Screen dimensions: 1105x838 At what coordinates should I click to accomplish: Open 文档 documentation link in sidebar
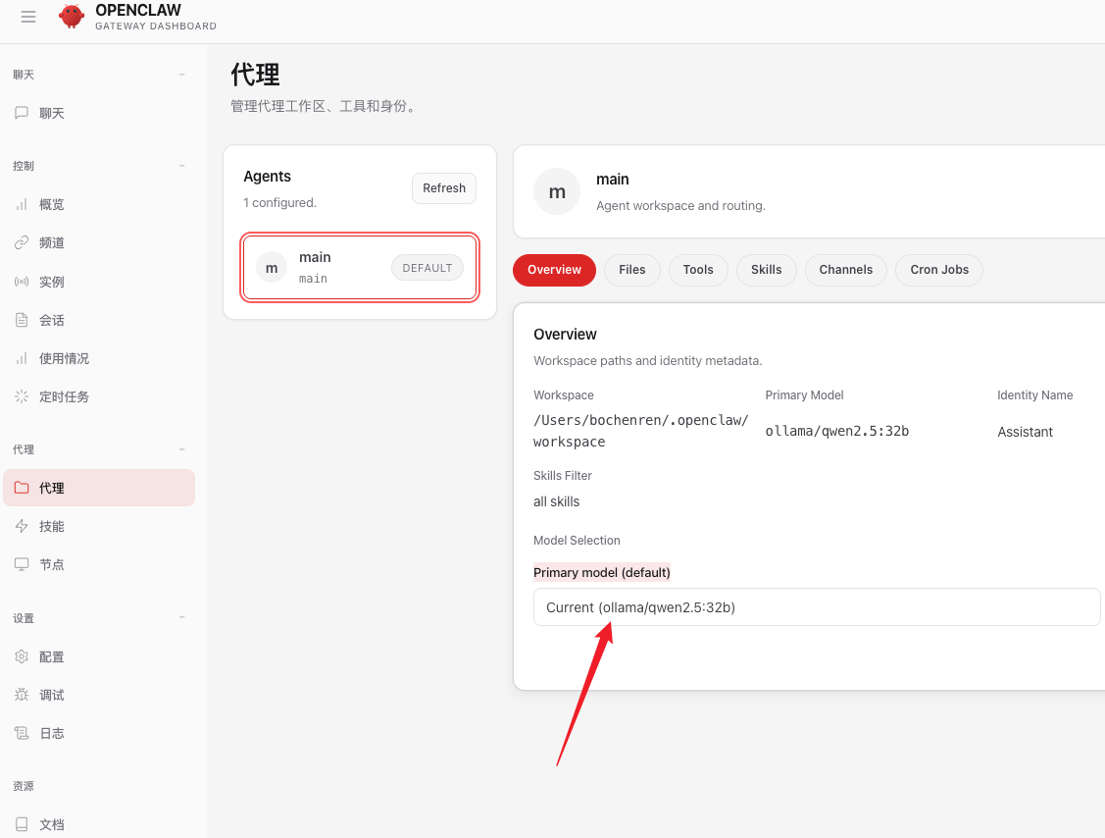(x=51, y=825)
